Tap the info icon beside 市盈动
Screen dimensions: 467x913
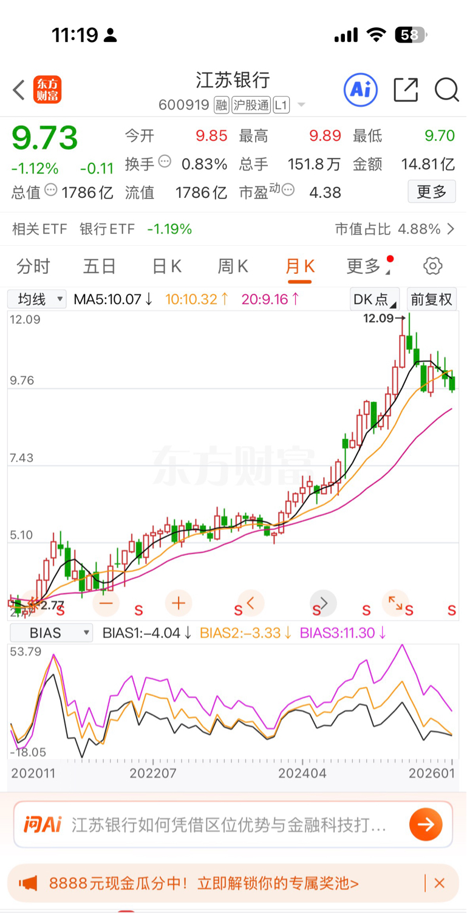[288, 190]
